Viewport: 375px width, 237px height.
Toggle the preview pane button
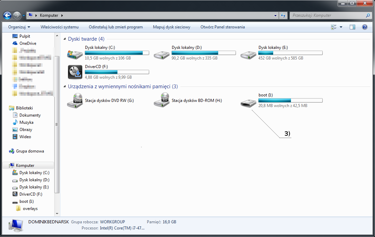tap(352, 27)
